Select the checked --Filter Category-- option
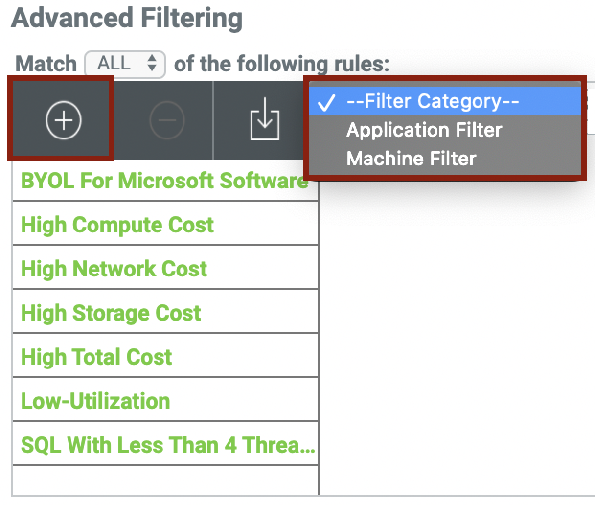The image size is (595, 505). [432, 102]
